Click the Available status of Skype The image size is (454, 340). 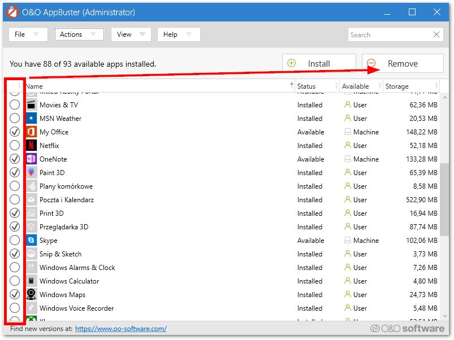311,240
